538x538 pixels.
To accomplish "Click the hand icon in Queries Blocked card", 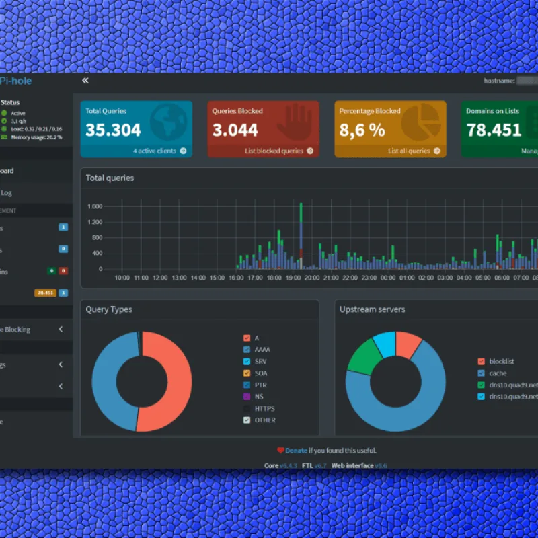I will (295, 122).
